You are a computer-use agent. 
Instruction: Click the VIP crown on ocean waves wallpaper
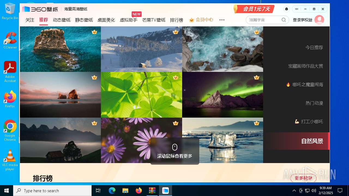tap(257, 32)
